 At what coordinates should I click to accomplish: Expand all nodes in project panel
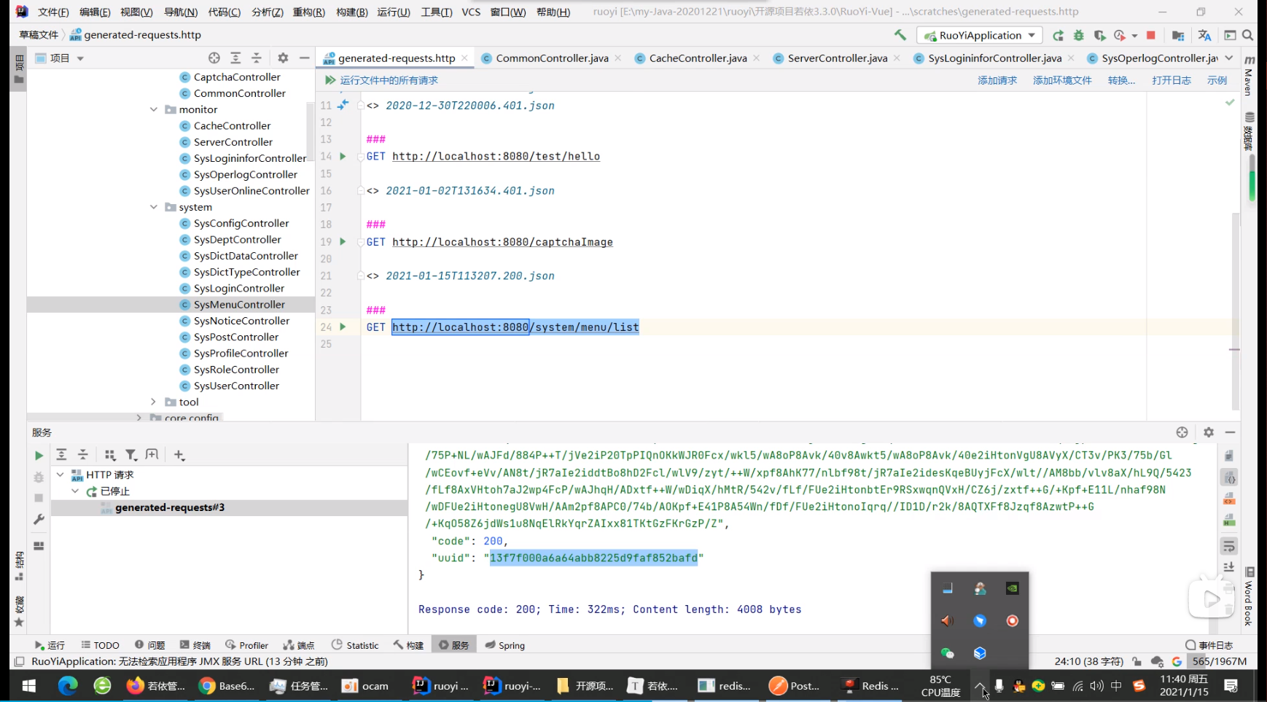tap(235, 58)
